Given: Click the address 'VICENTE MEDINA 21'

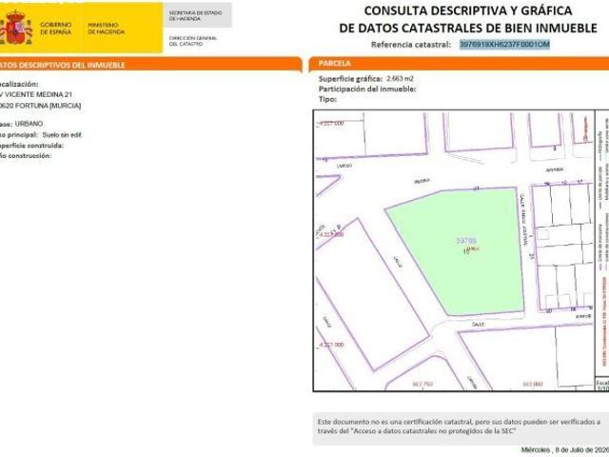Looking at the screenshot, I should [38, 94].
